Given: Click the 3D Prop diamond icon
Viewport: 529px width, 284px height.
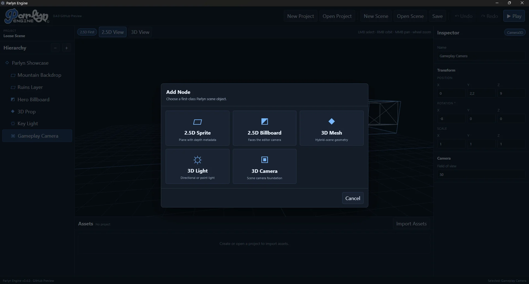Looking at the screenshot, I should click(x=13, y=111).
